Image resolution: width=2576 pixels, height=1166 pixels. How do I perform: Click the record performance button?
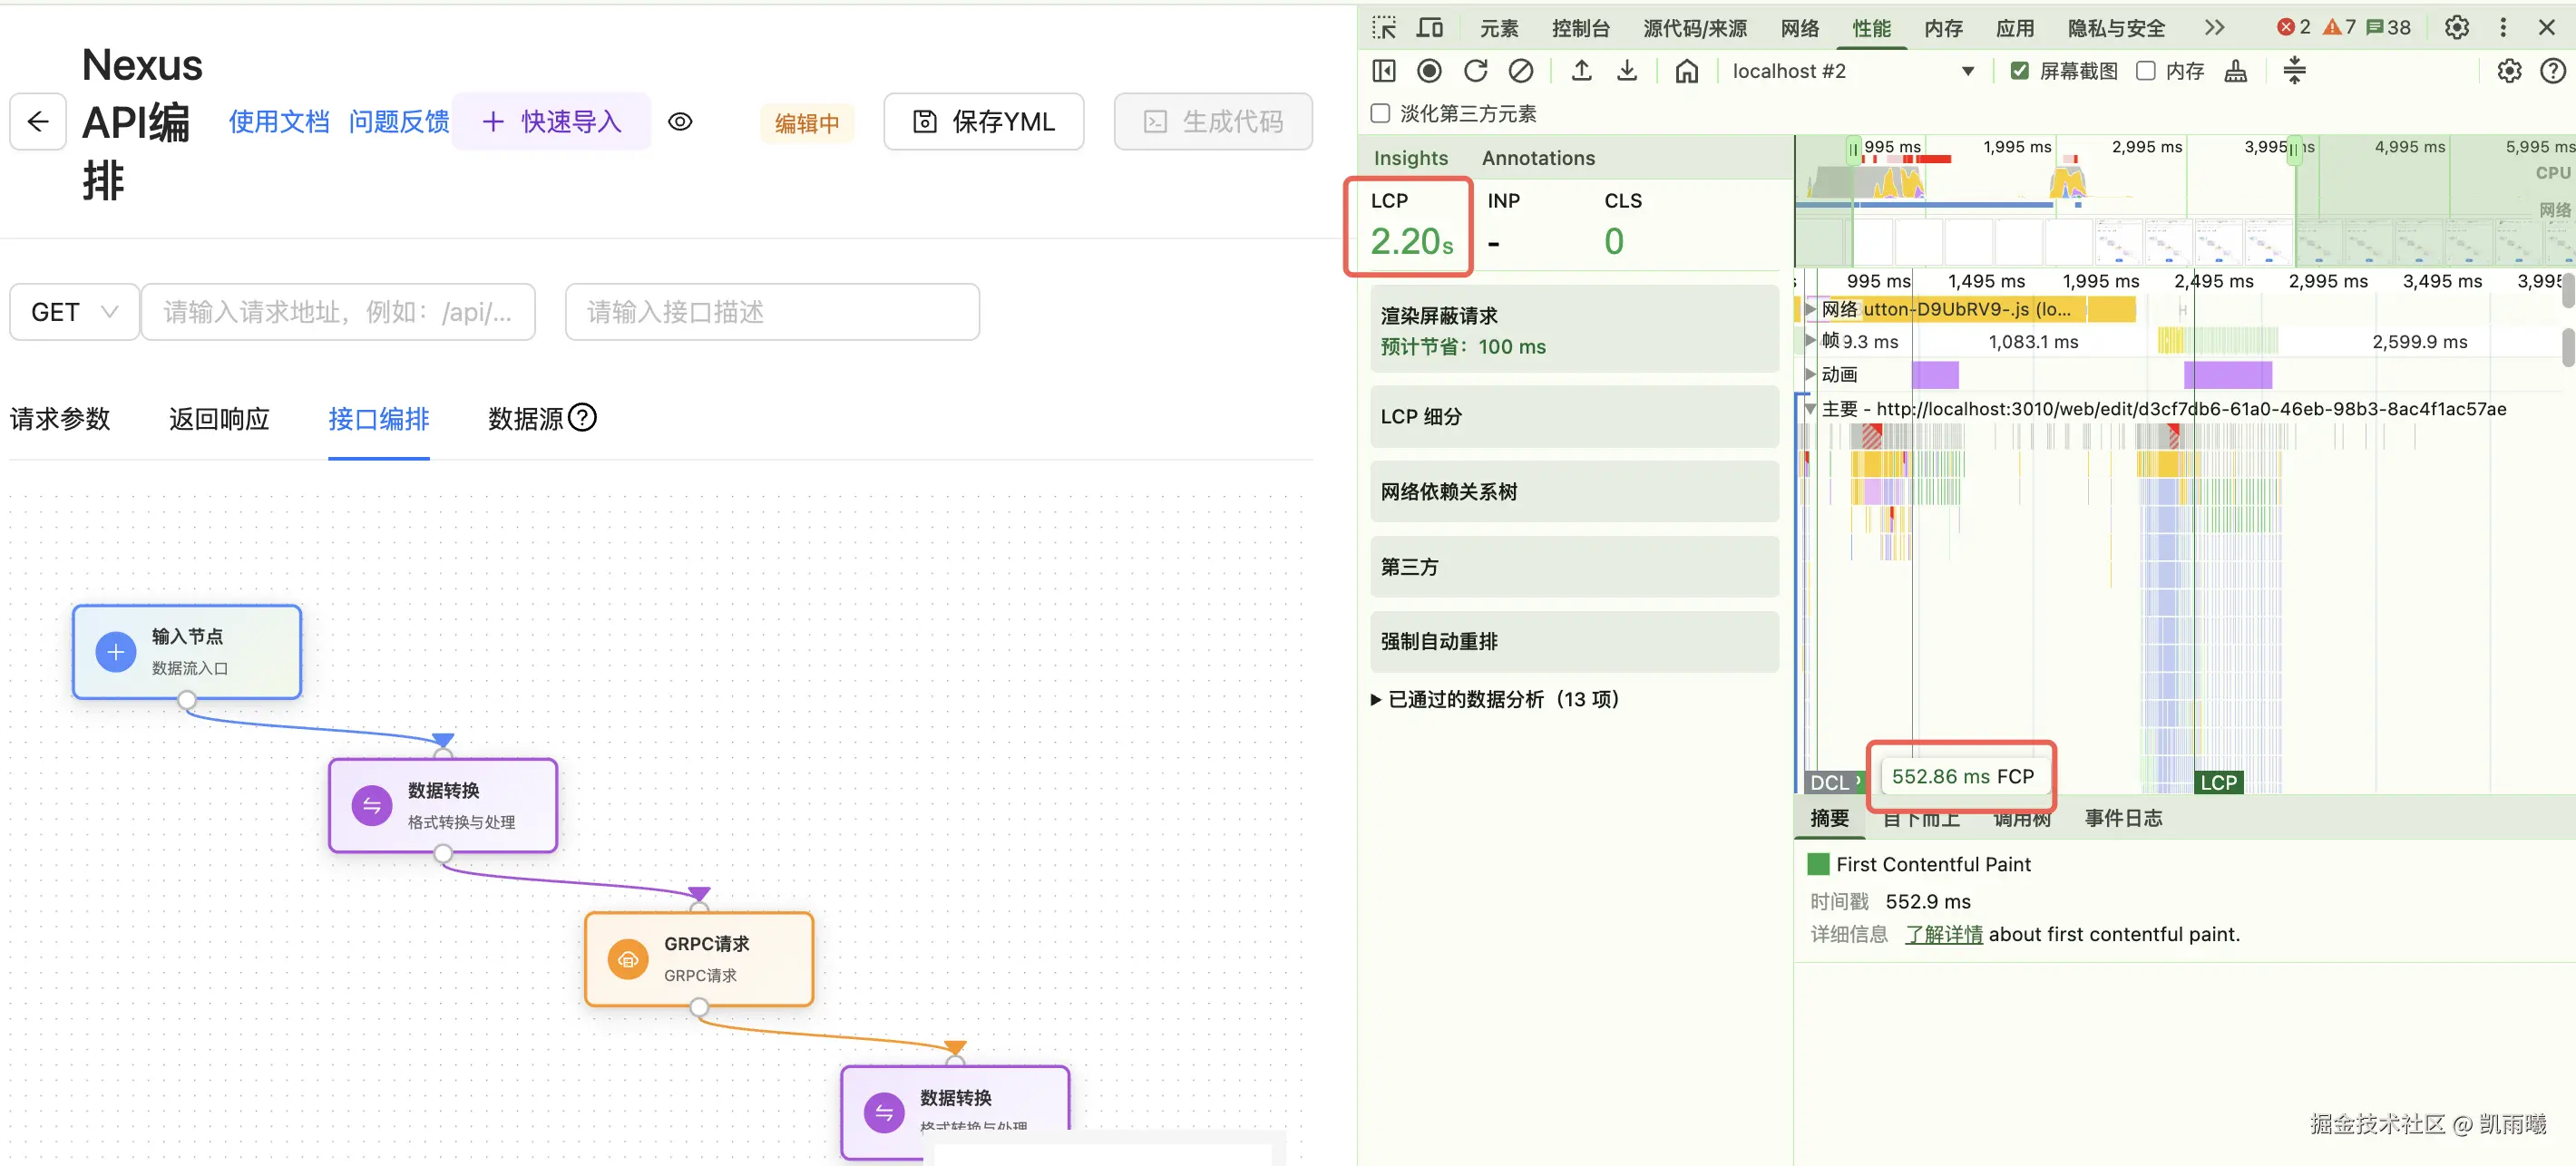pyautogui.click(x=1429, y=71)
